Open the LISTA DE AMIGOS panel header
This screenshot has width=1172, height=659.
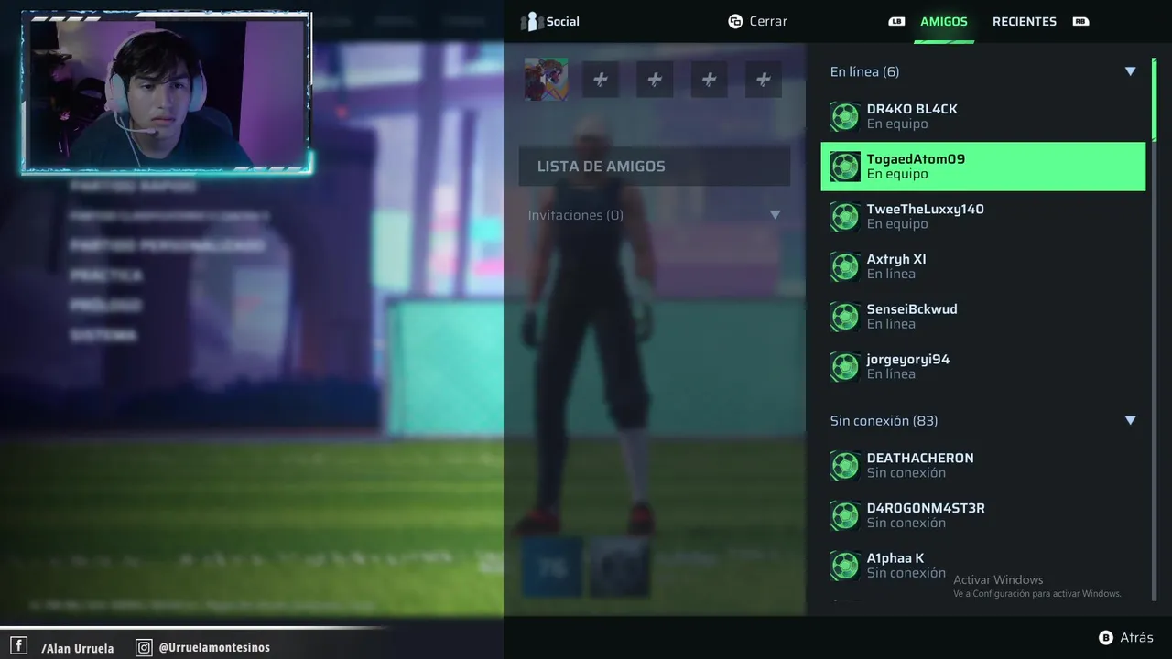pos(655,167)
